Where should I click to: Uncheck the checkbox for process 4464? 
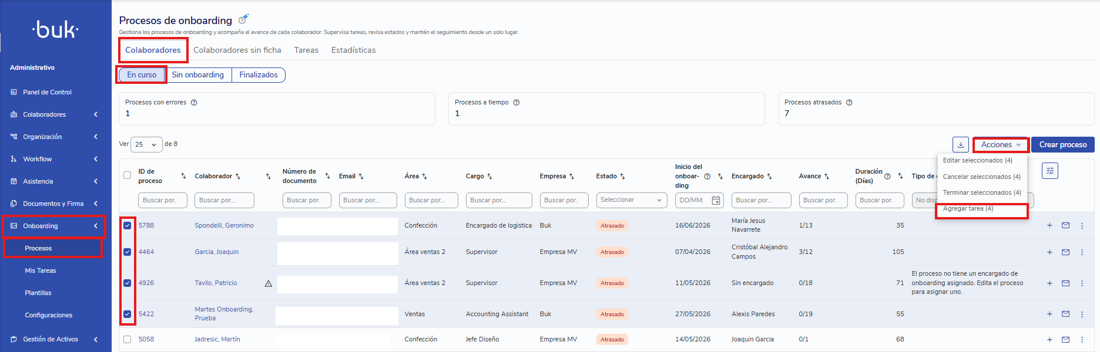tap(127, 252)
